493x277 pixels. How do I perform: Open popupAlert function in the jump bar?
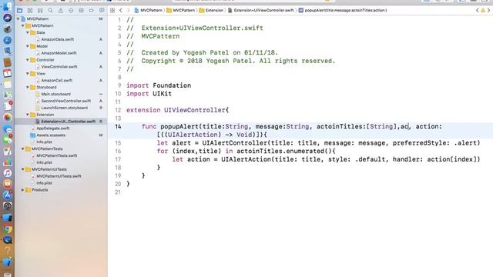click(x=343, y=10)
